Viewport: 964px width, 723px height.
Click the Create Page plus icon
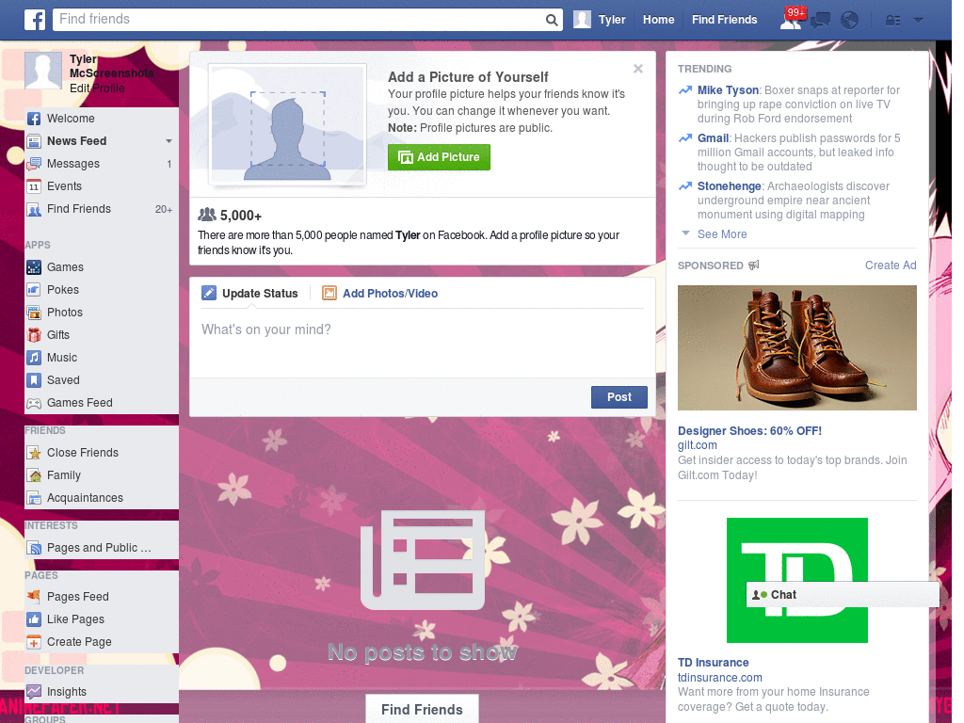tap(35, 642)
